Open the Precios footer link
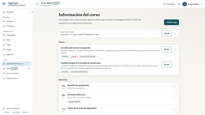 7,112
